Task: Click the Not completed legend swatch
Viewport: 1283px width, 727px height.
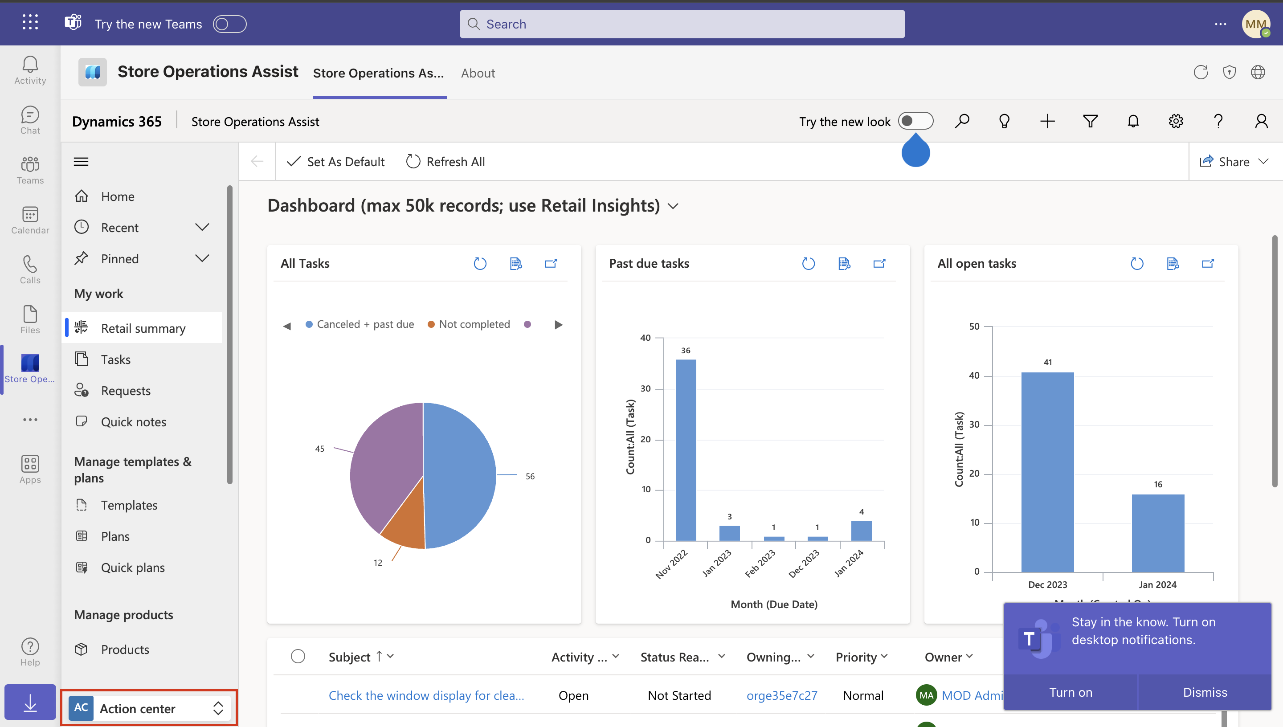Action: coord(431,324)
